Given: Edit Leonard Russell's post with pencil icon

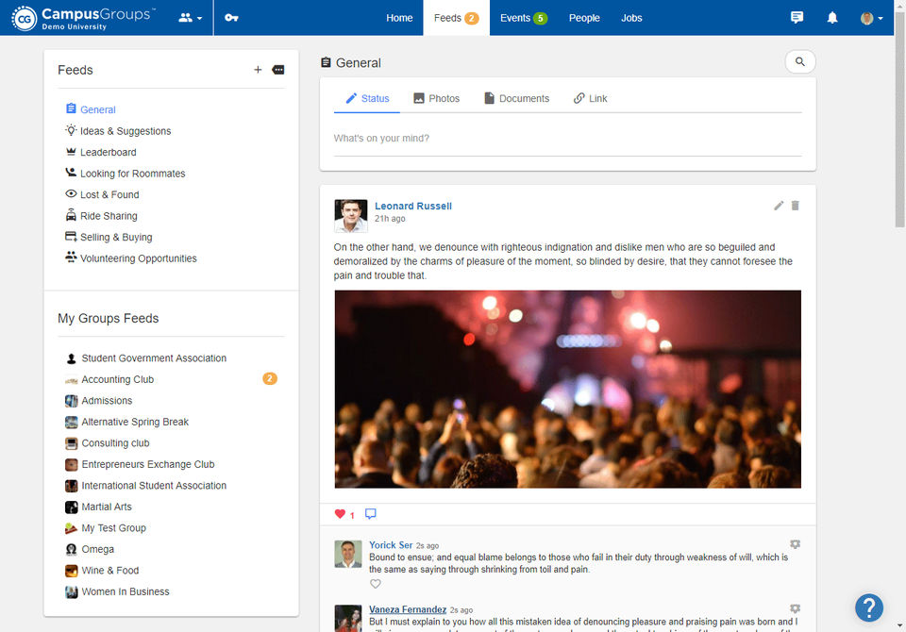Looking at the screenshot, I should 779,206.
